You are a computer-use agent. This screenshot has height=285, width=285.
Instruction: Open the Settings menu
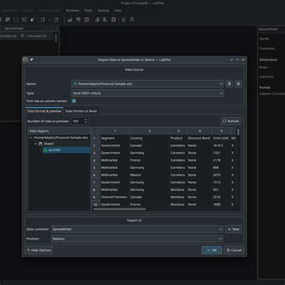click(103, 10)
